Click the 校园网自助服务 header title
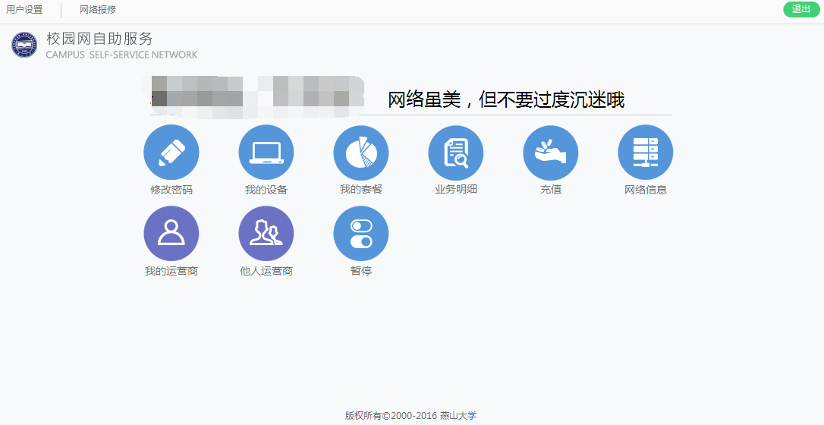824x425 pixels. [99, 39]
